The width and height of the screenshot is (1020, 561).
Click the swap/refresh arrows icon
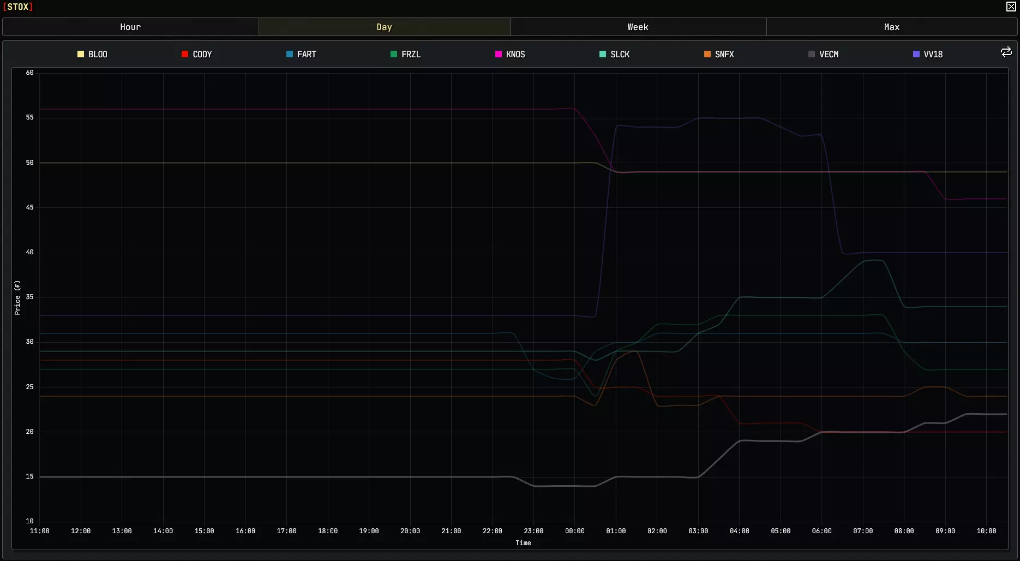(1006, 52)
